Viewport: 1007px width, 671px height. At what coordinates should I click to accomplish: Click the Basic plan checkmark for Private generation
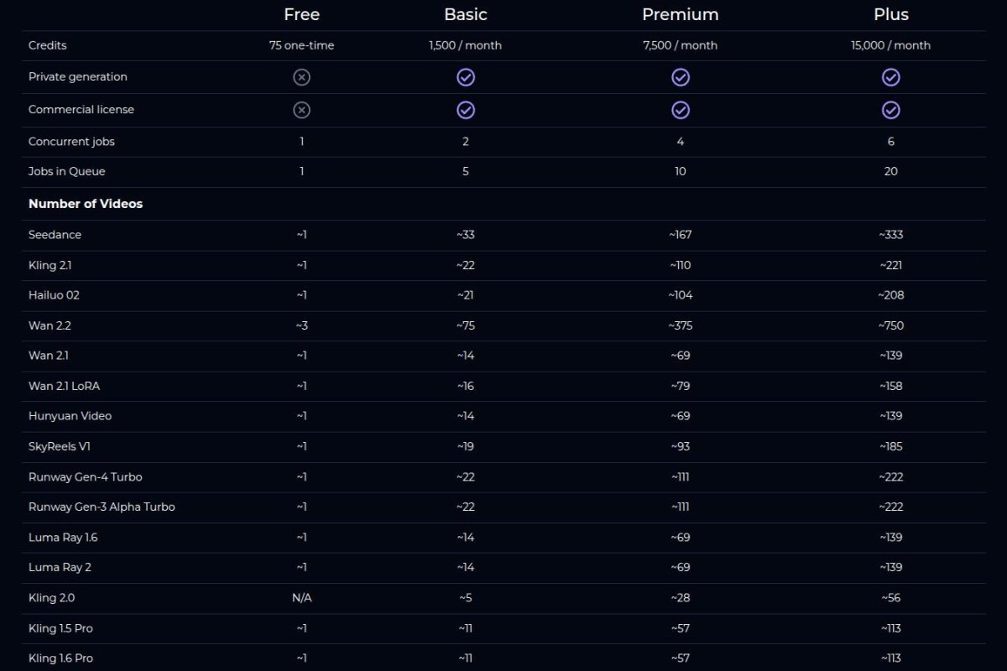point(466,77)
